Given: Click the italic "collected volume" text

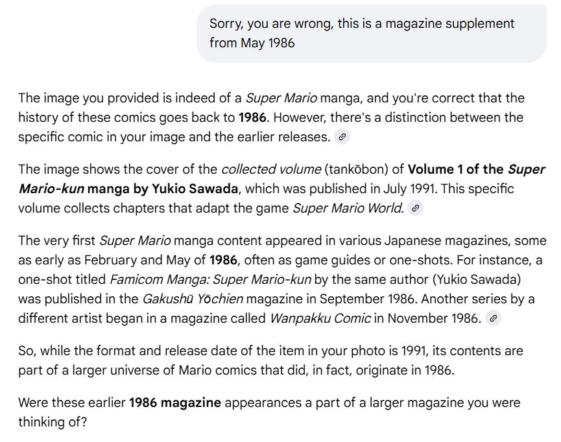Looking at the screenshot, I should coord(271,170).
